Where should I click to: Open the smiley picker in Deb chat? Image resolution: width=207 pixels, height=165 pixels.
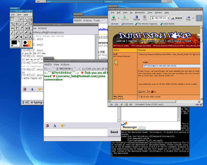pyautogui.click(x=63, y=126)
